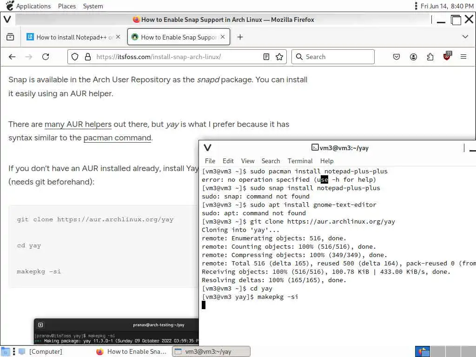Click the terminal line 'Resolving deltas: 100% (165/165), done.'
The height and width of the screenshot is (357, 476).
(x=274, y=280)
